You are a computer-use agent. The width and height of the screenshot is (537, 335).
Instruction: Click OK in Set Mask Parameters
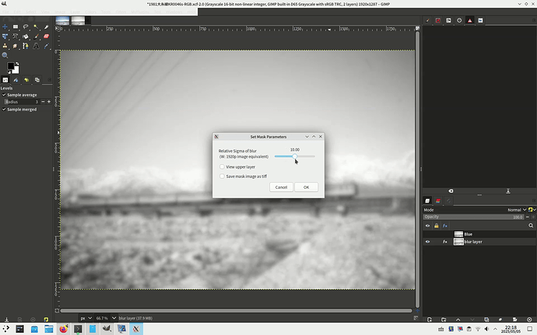point(306,187)
